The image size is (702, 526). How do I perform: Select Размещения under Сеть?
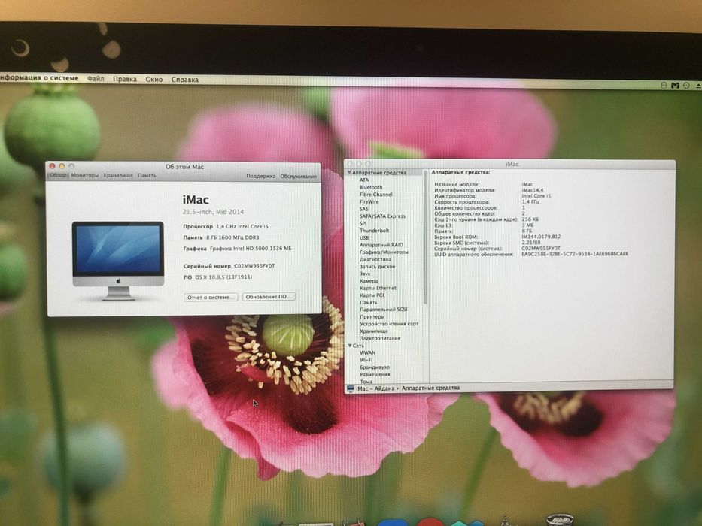click(375, 374)
